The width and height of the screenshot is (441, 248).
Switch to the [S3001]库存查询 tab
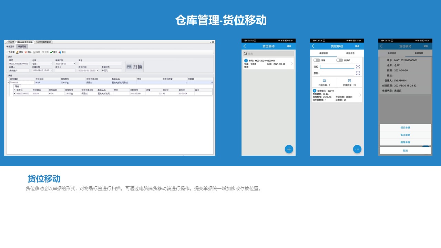click(x=43, y=42)
